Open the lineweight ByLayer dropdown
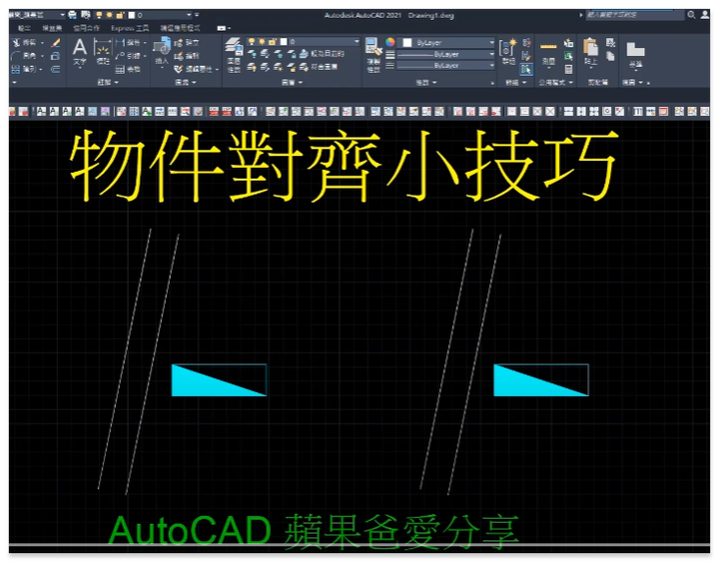This screenshot has width=719, height=562. coord(492,54)
